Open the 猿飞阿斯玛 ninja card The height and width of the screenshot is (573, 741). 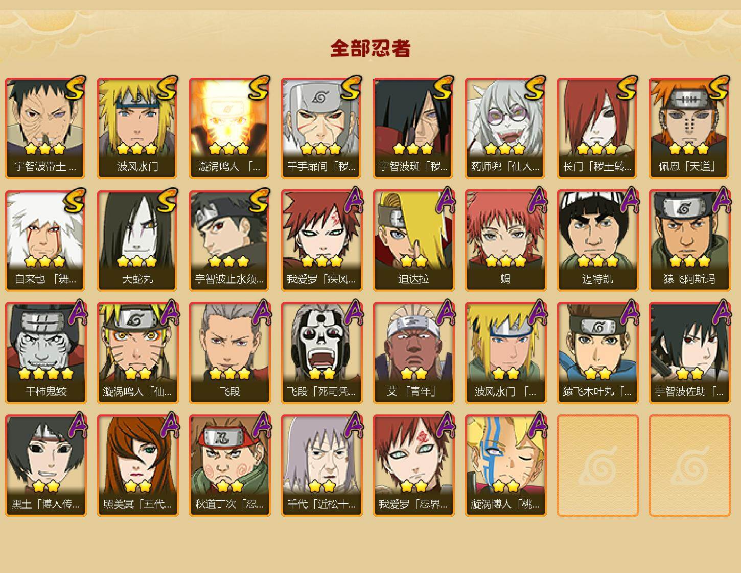[689, 240]
